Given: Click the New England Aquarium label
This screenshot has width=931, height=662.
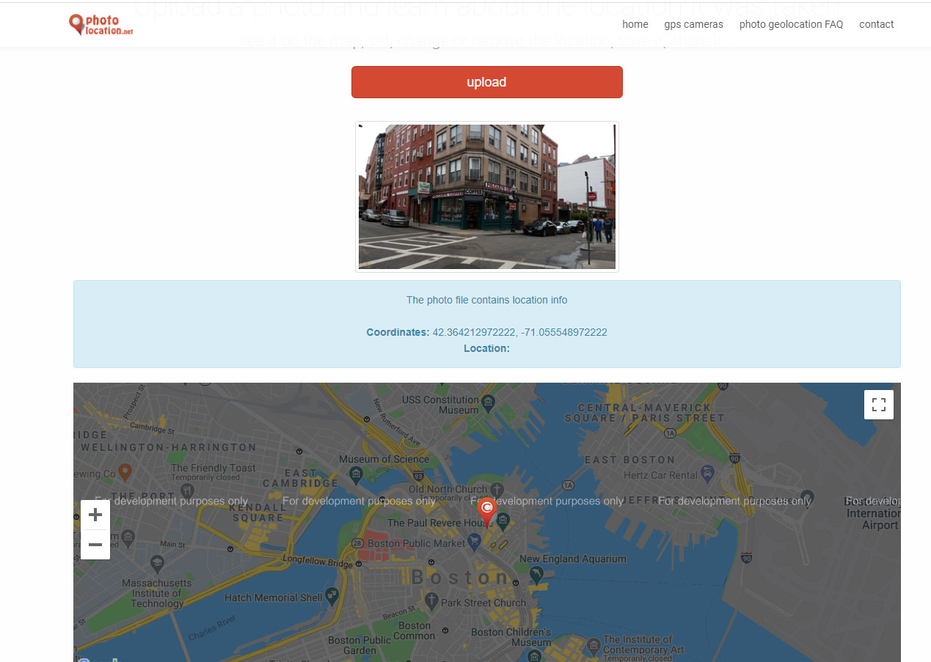Looking at the screenshot, I should click(x=573, y=559).
